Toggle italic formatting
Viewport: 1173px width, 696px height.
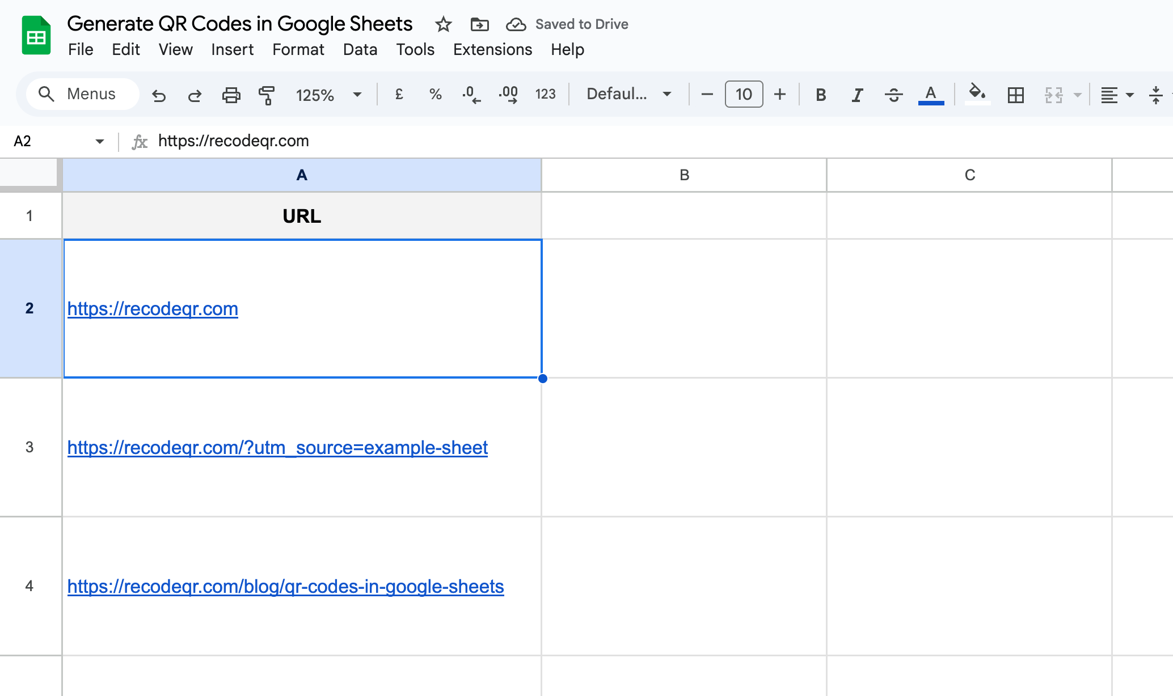pyautogui.click(x=856, y=95)
